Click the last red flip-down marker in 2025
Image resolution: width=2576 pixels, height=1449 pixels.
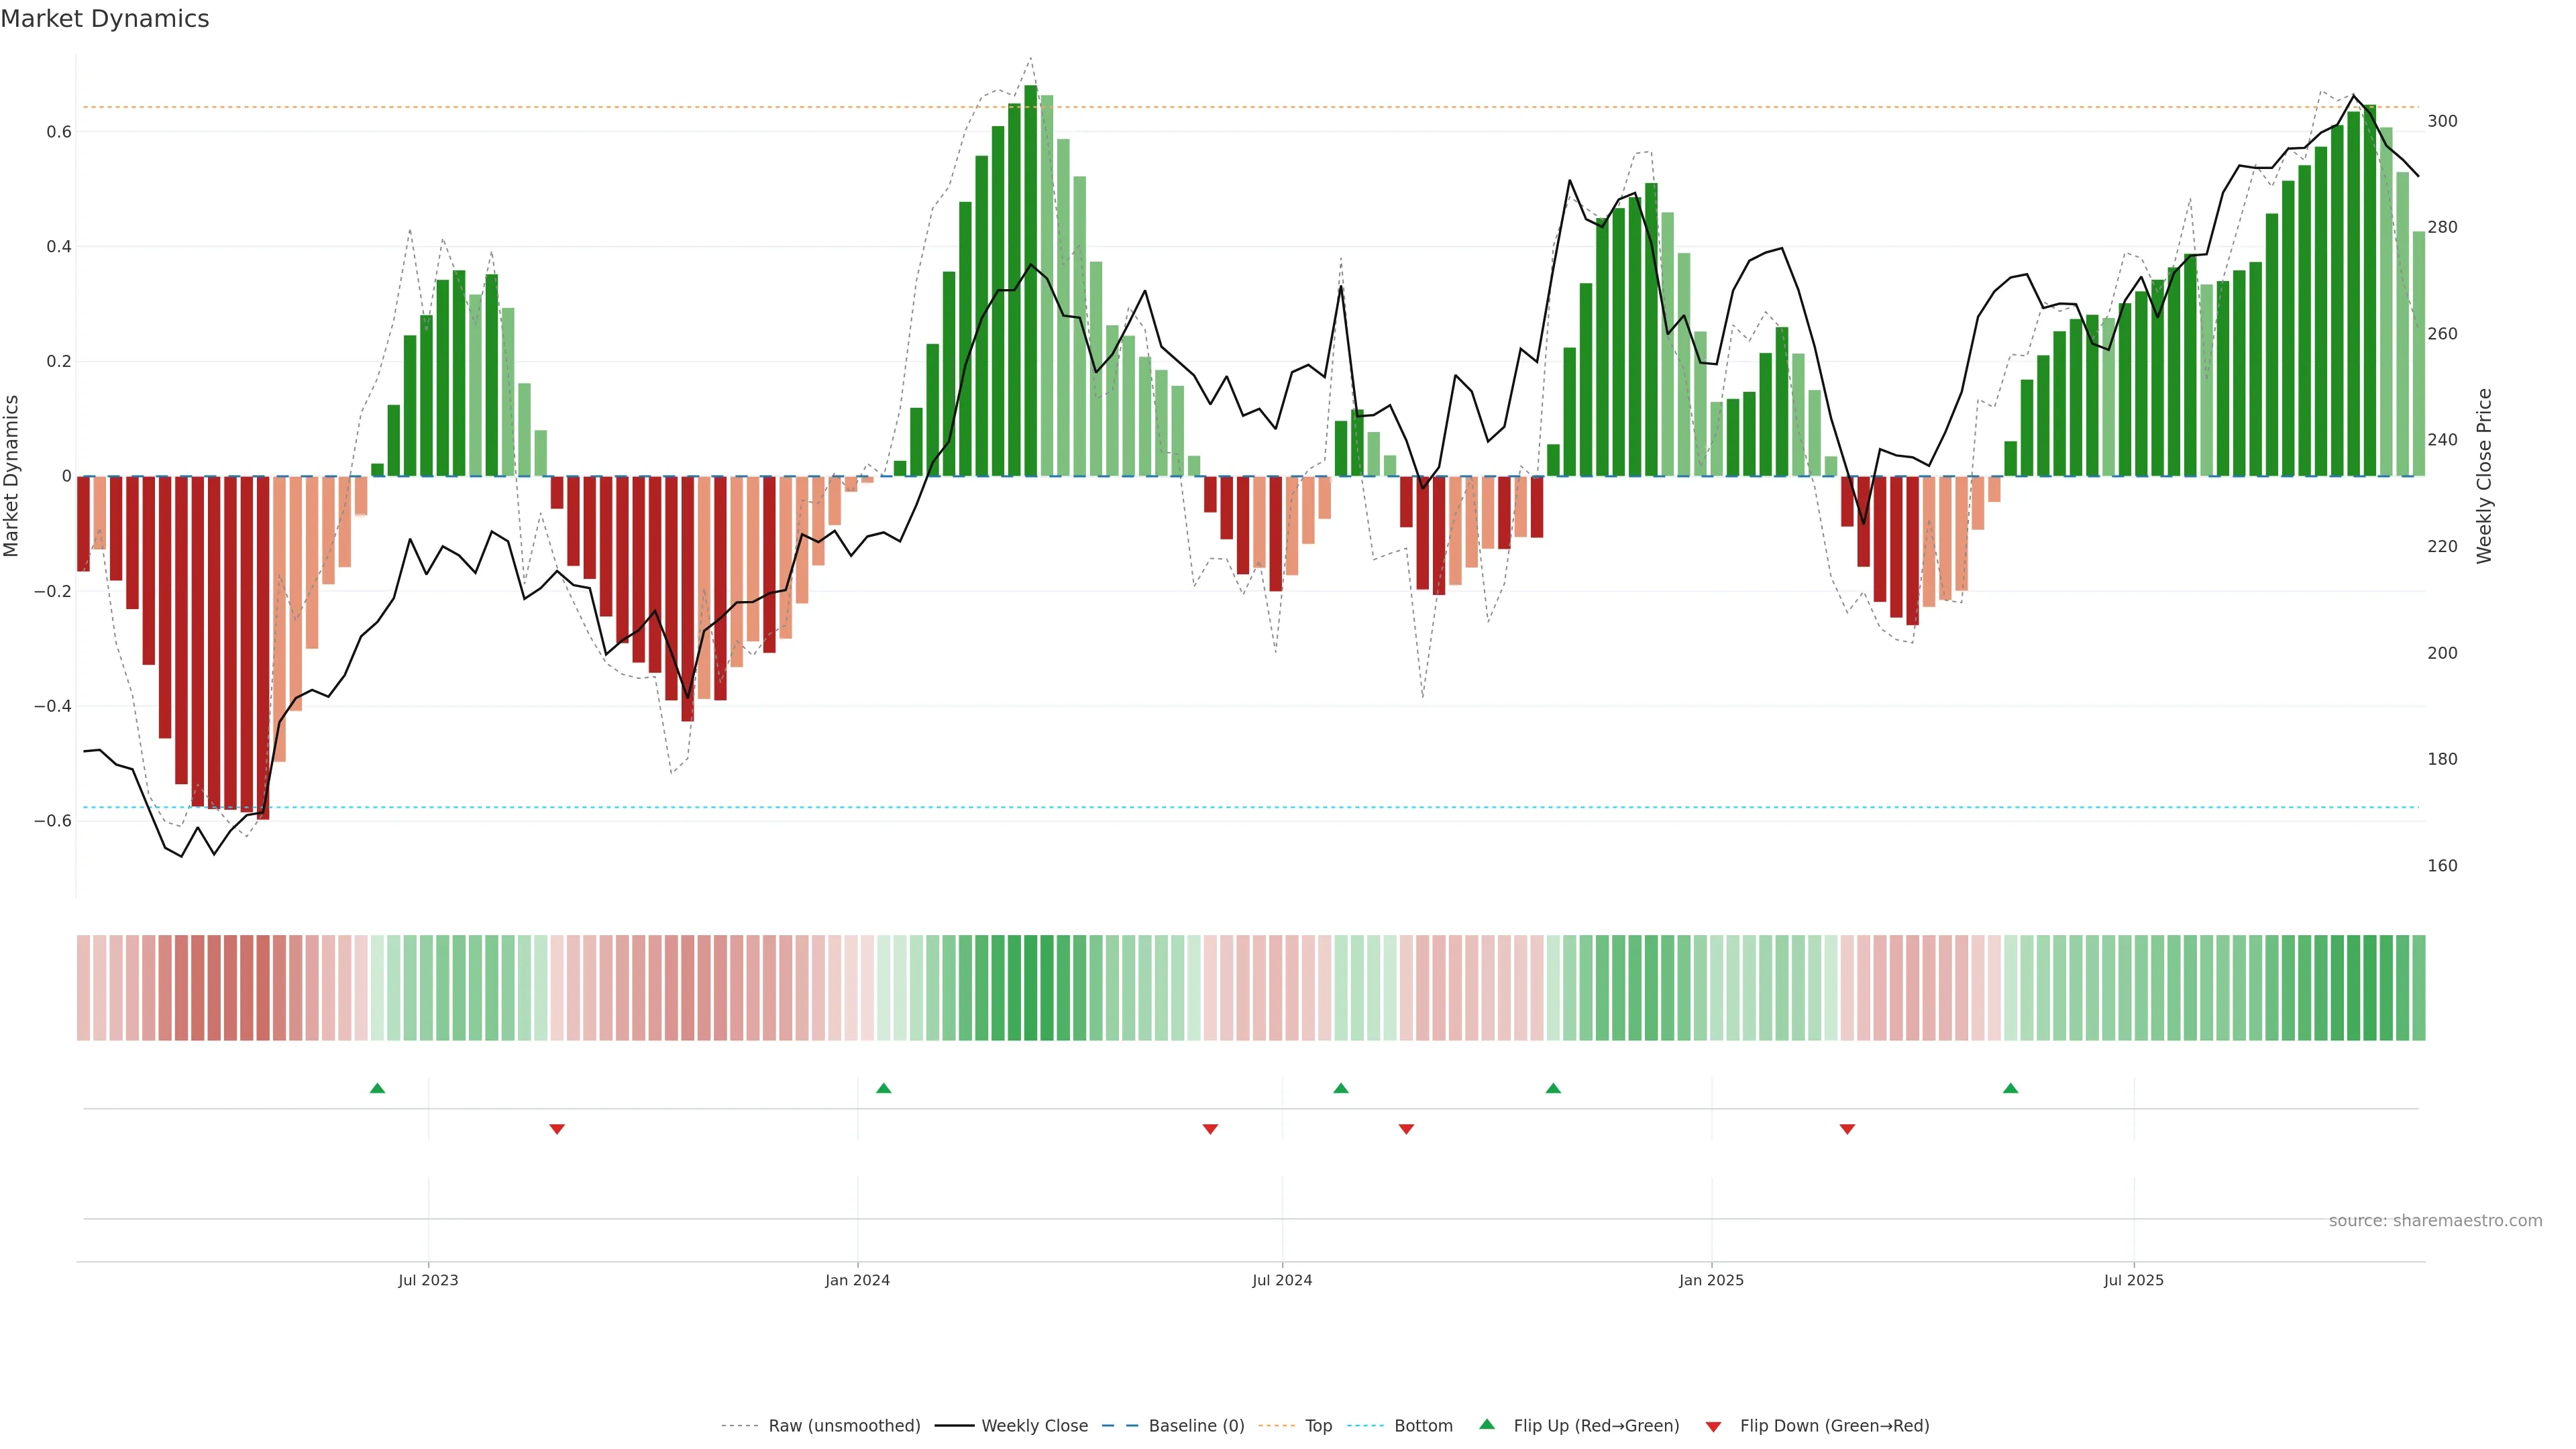click(x=1847, y=1129)
